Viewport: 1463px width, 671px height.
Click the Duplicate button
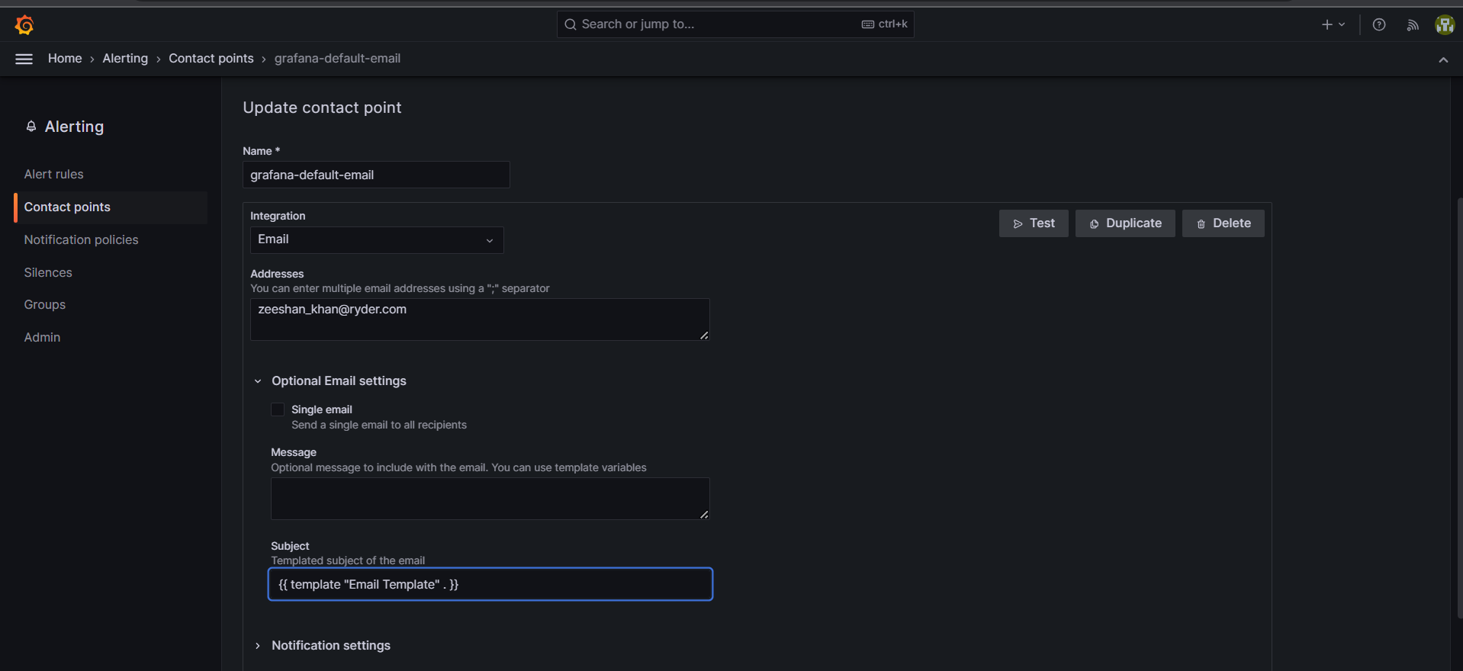[x=1125, y=223]
